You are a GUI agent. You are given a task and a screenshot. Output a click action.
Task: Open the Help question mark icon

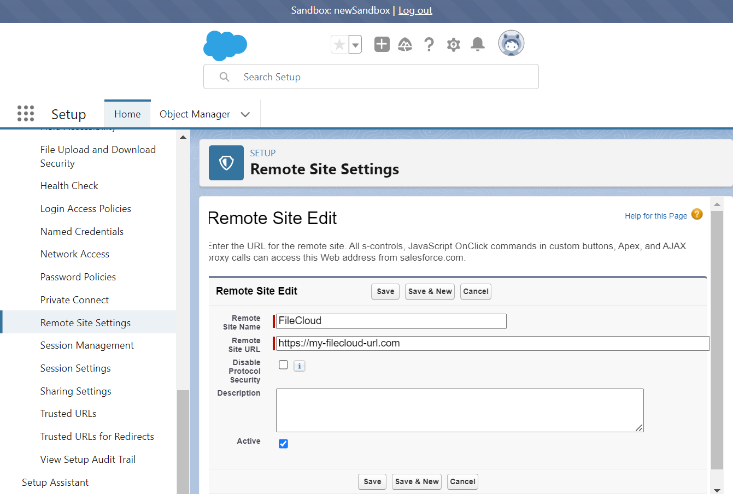pos(429,44)
